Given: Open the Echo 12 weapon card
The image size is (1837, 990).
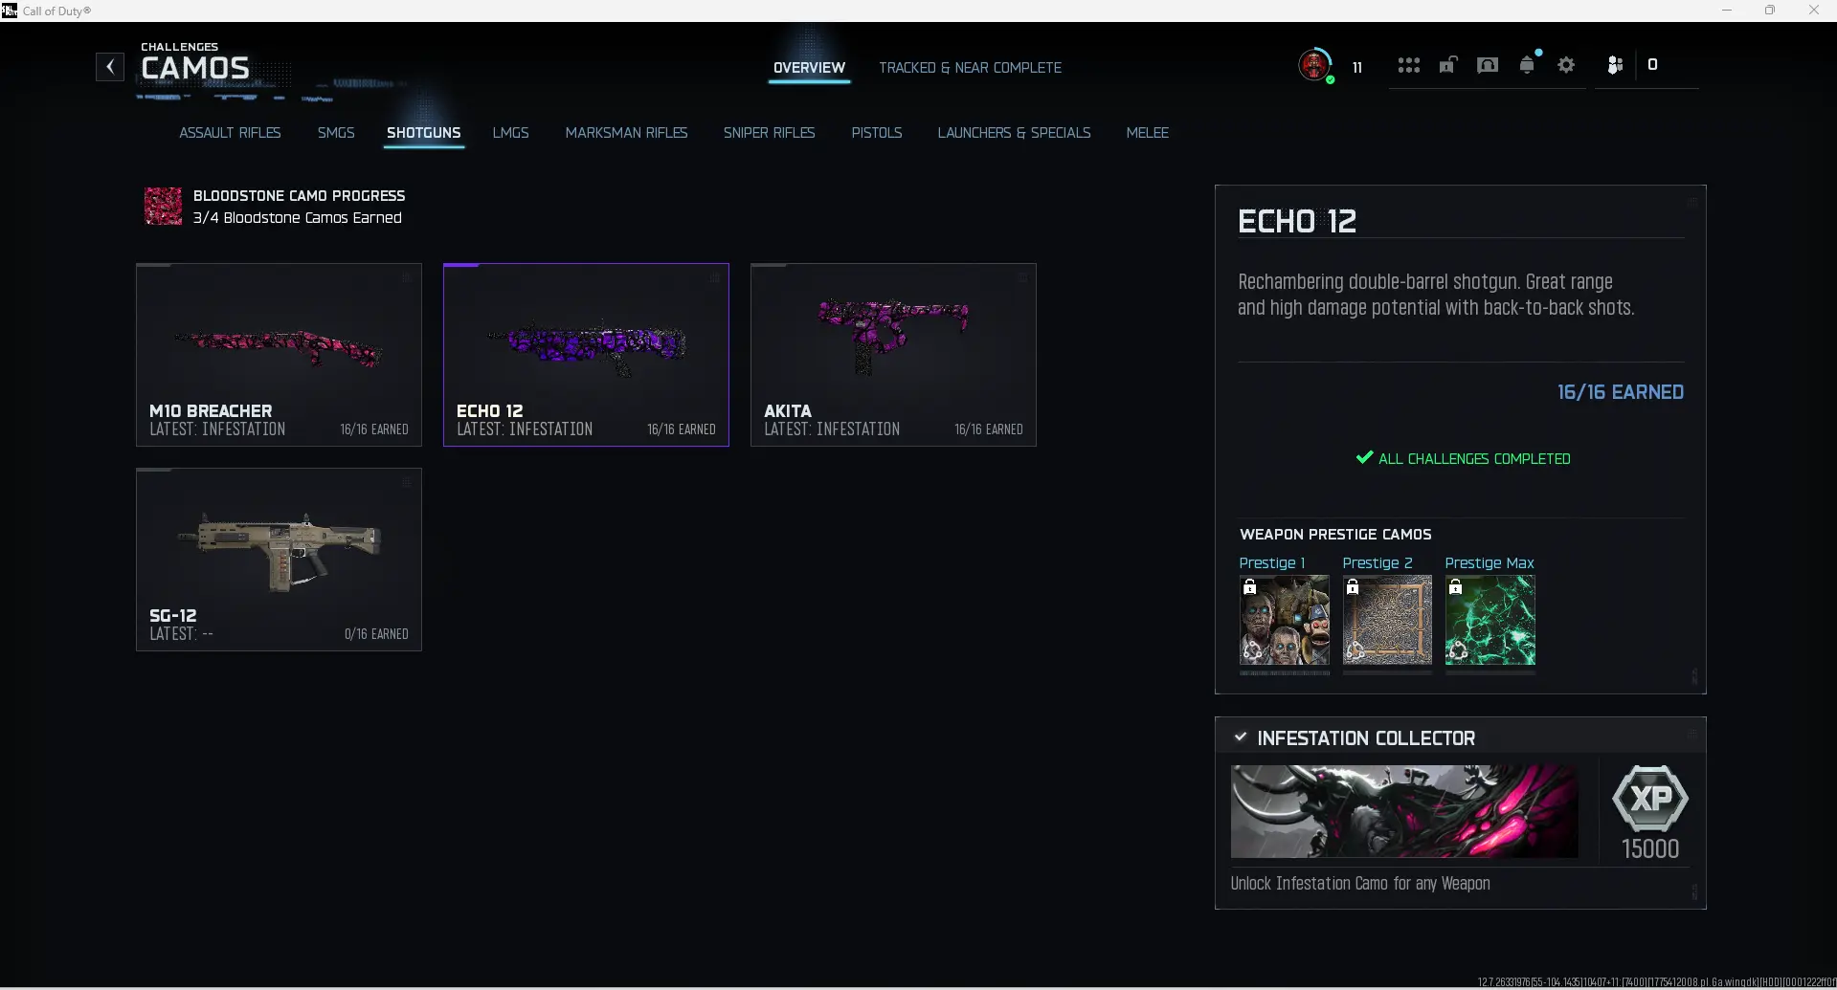Looking at the screenshot, I should [x=586, y=355].
